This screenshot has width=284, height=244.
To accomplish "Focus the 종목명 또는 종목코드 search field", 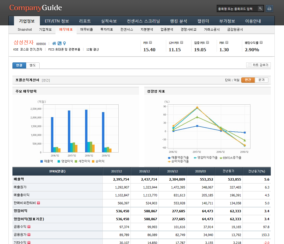I will click(237, 8).
